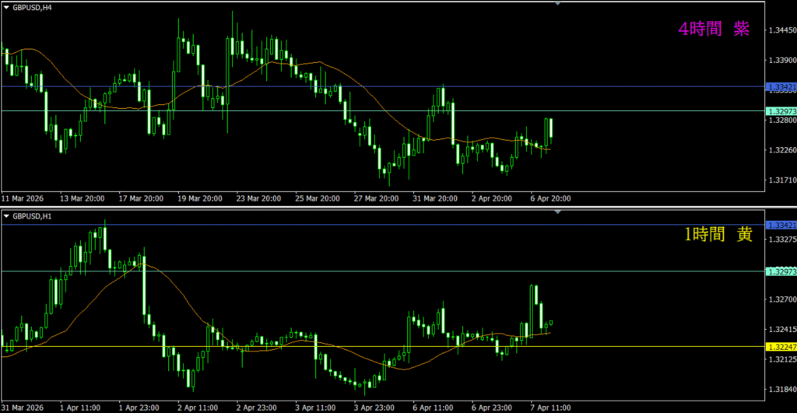Click the chart shift triangle on H1 chart
This screenshot has width=797, height=413.
point(557,212)
